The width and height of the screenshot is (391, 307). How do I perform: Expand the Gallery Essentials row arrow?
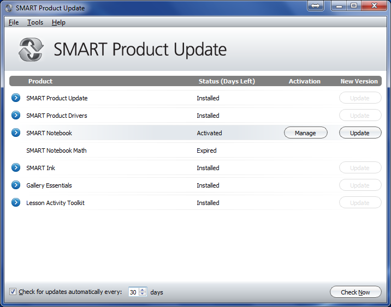[x=16, y=185]
